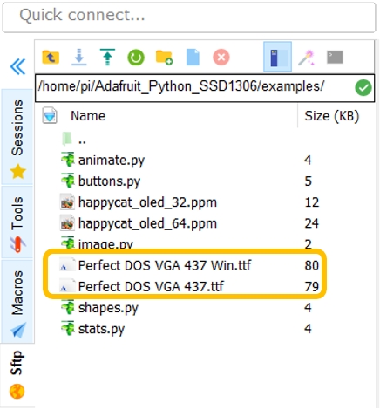The image size is (380, 410).
Task: Open the Tools side tab
Action: [17, 222]
